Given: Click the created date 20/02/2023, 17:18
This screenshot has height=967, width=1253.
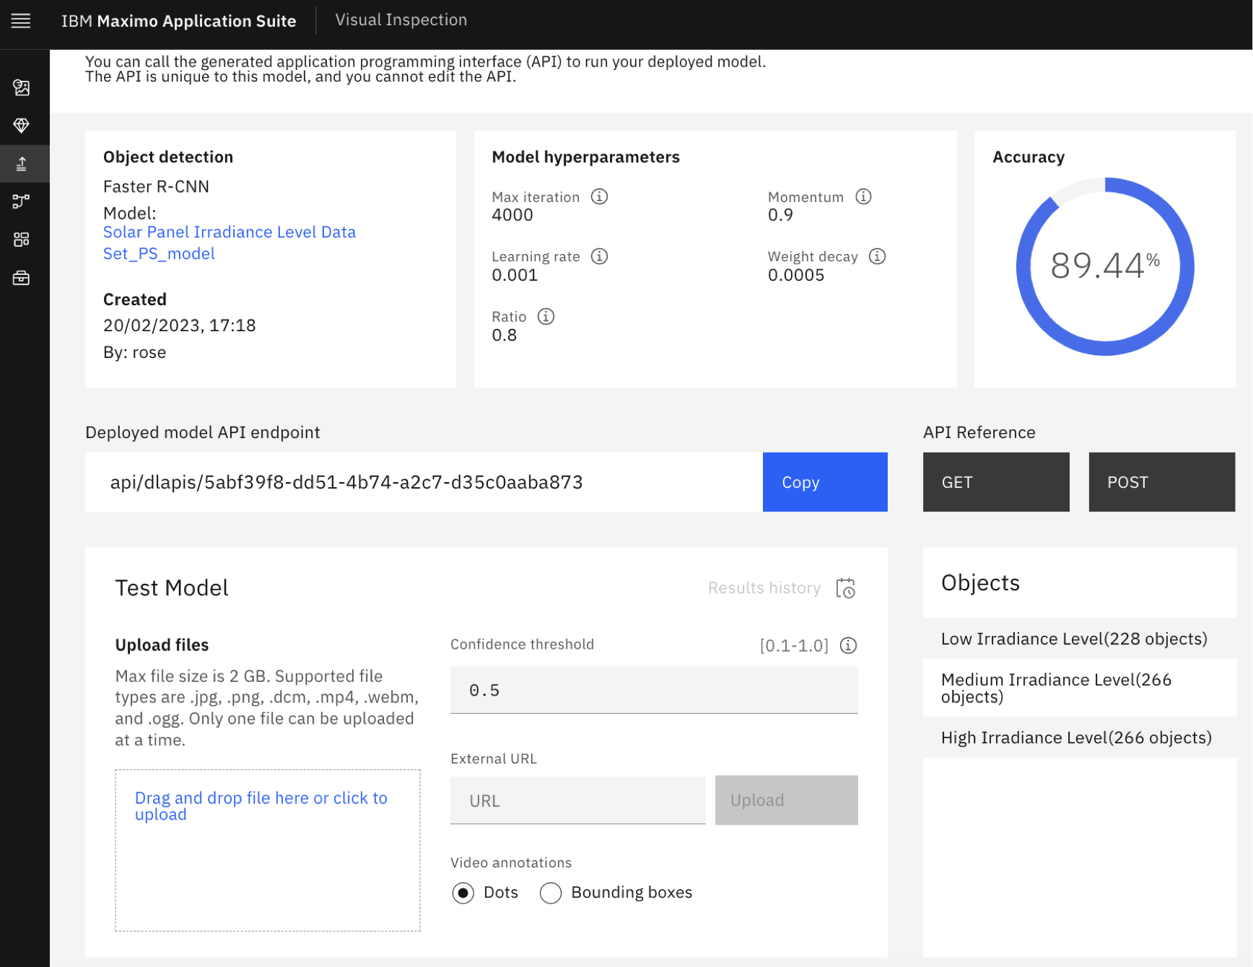Looking at the screenshot, I should [x=180, y=325].
